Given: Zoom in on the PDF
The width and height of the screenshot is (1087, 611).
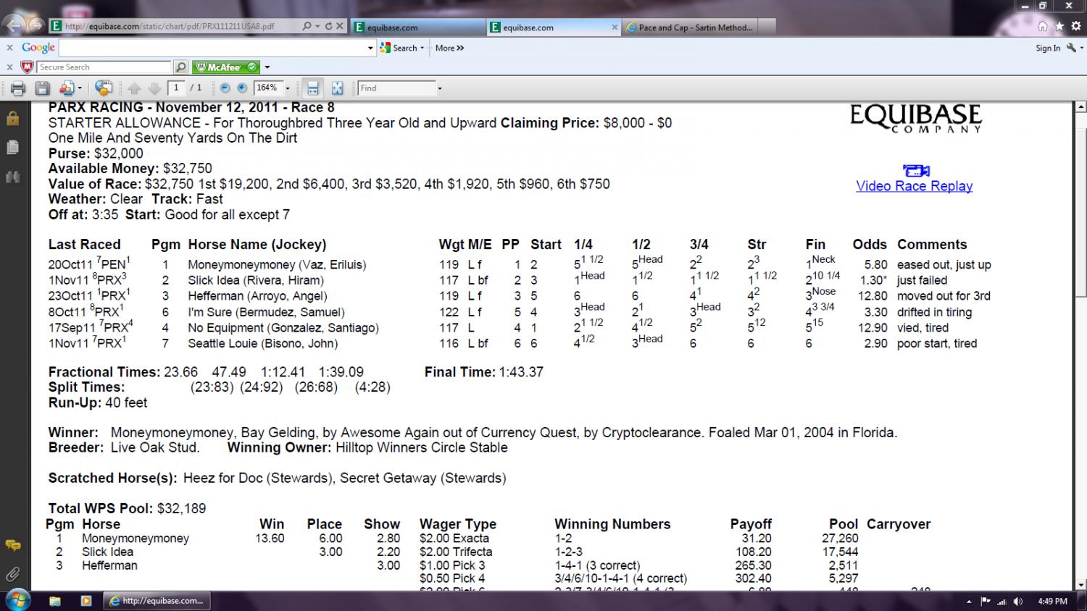Looking at the screenshot, I should click(x=242, y=88).
